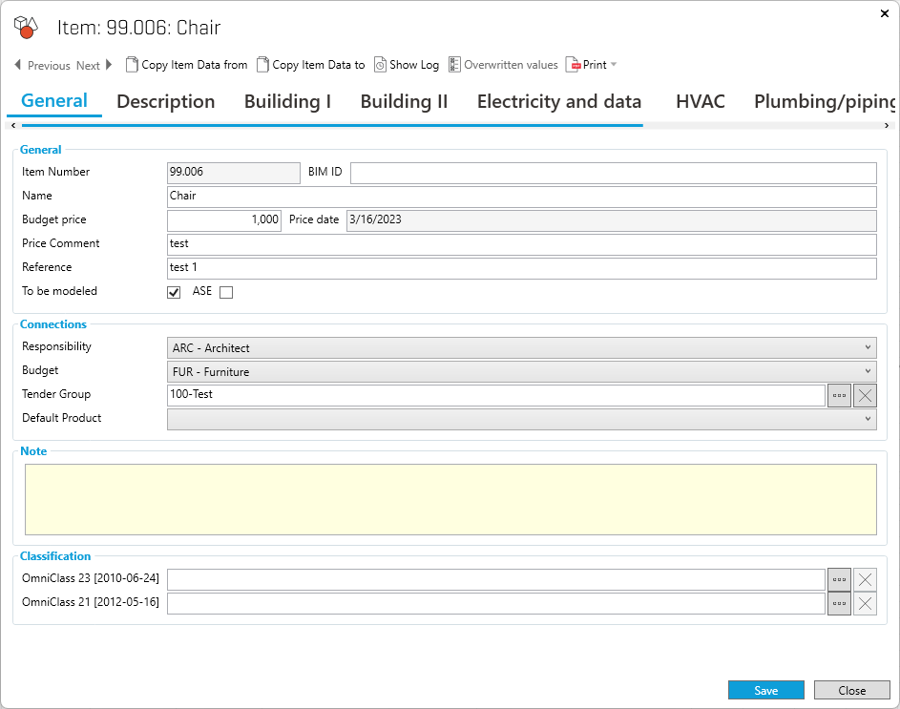900x709 pixels.
Task: Switch to the Description tab
Action: tap(165, 101)
